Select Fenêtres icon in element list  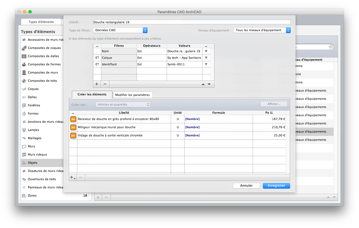point(24,105)
